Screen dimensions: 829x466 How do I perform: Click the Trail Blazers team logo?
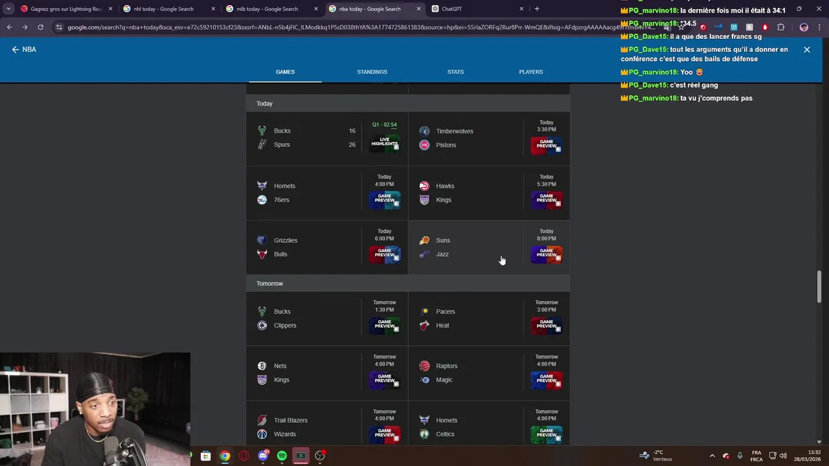pyautogui.click(x=262, y=420)
